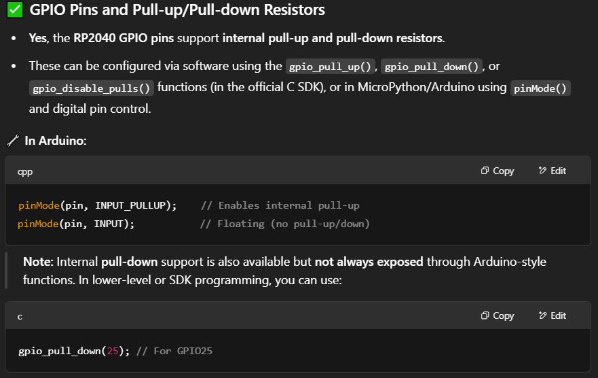Click the green checkmark emoji in heading
This screenshot has width=598, height=378.
[15, 10]
